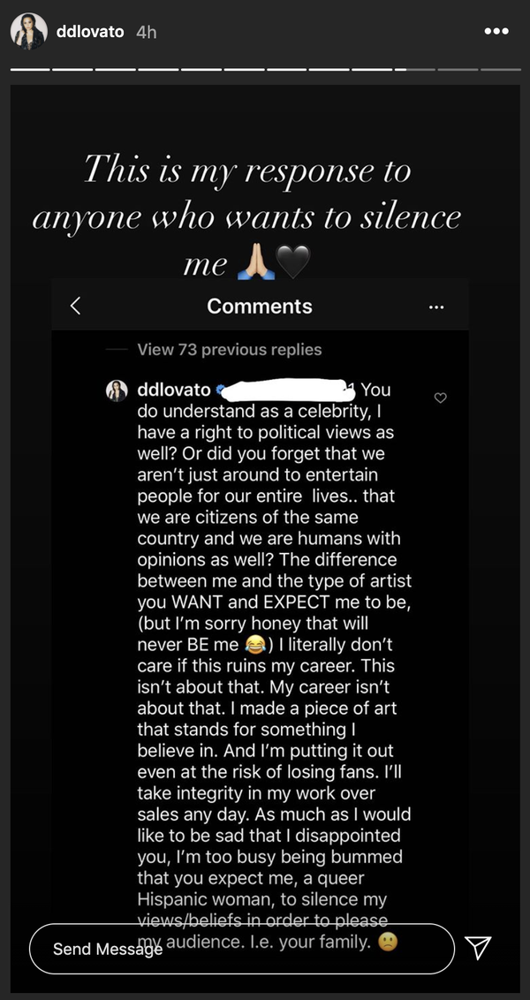The height and width of the screenshot is (1000, 530).
Task: Click ddlovato username in the comment
Action: [173, 390]
